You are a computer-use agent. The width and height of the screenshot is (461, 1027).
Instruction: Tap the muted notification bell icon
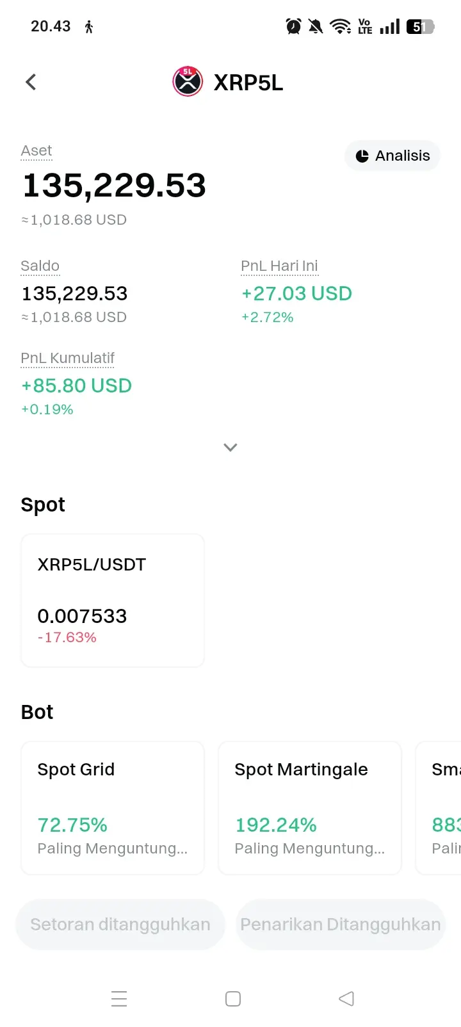pyautogui.click(x=316, y=26)
